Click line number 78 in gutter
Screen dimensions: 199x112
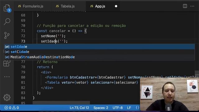(23, 67)
